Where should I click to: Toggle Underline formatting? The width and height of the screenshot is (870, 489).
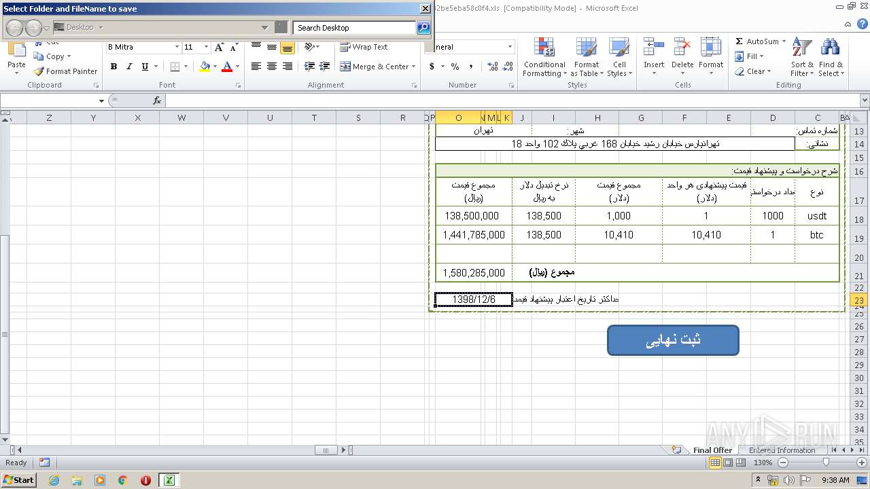145,67
